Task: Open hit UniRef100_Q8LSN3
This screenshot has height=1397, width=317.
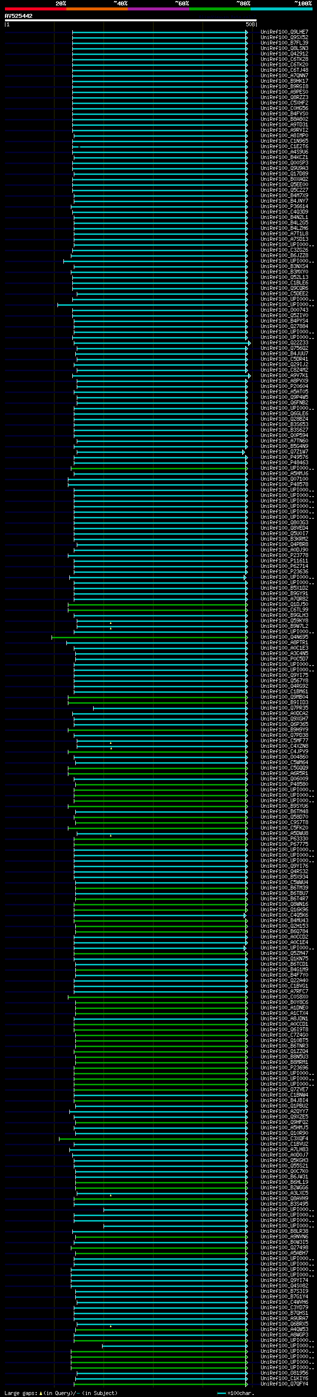Action: (284, 48)
